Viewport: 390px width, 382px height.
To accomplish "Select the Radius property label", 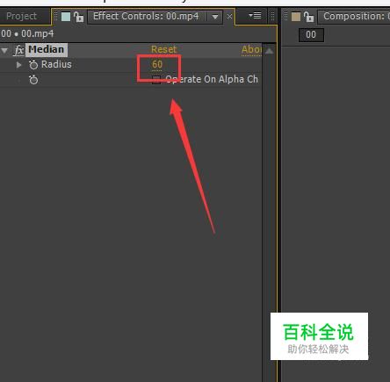I will point(56,64).
